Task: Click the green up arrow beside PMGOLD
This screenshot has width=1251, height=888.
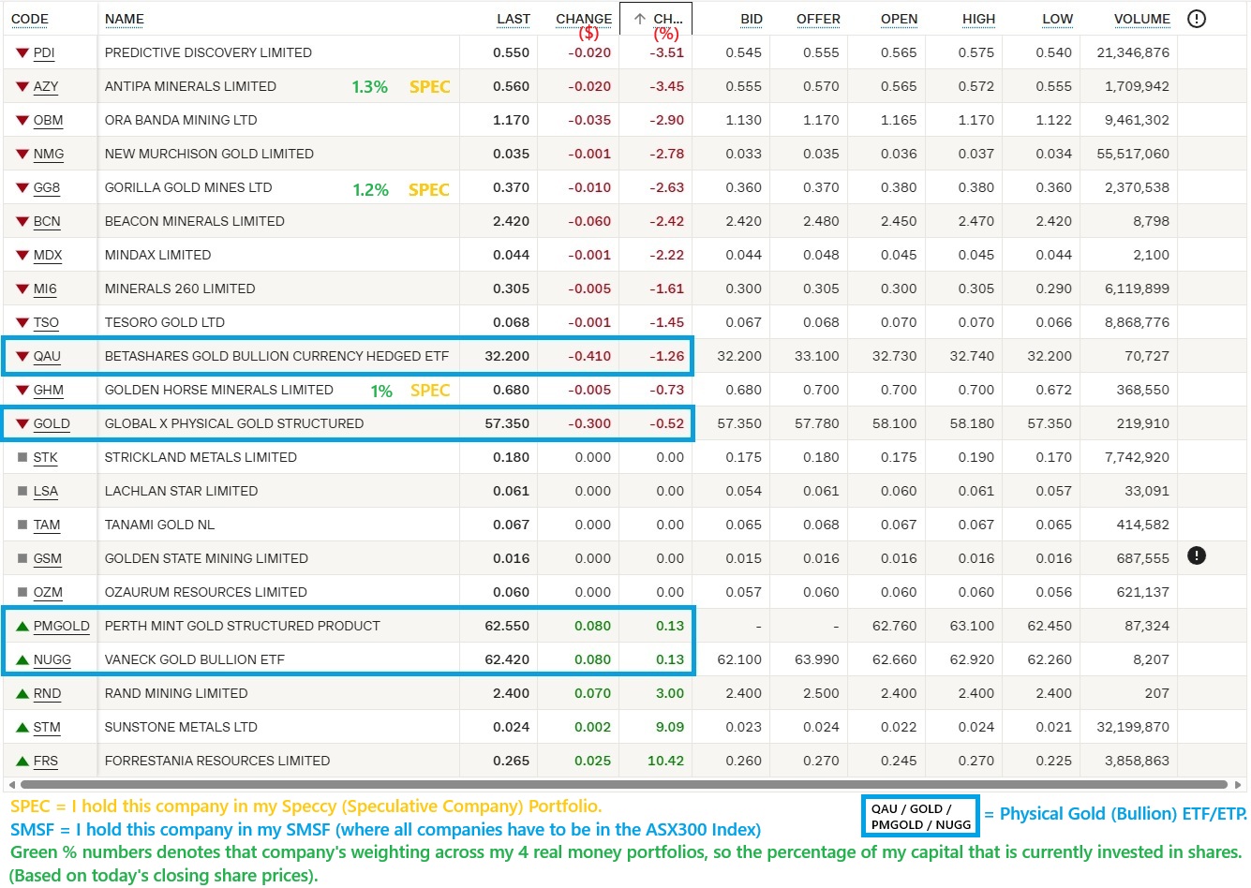Action: coord(22,626)
